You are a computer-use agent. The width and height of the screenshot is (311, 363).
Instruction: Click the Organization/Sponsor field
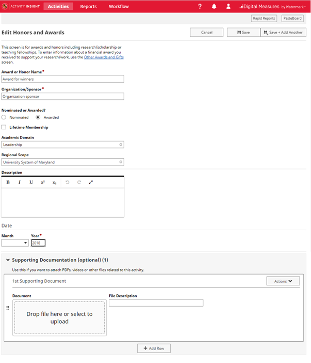(62, 96)
